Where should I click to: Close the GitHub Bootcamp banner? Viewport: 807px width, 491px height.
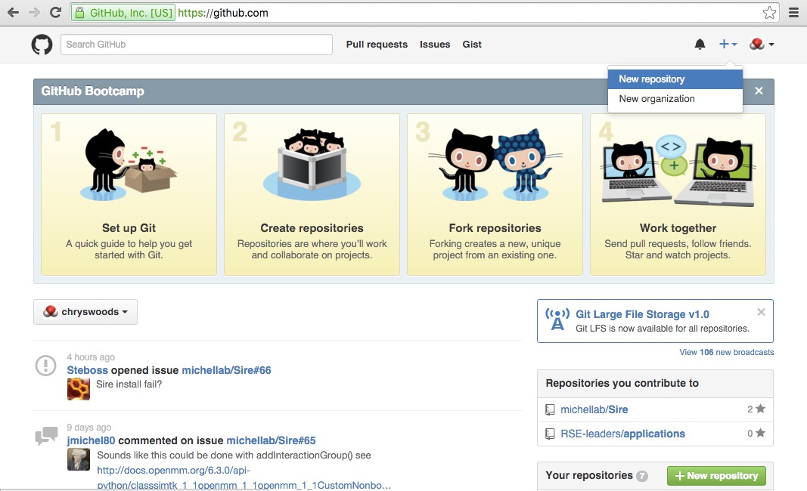click(759, 91)
